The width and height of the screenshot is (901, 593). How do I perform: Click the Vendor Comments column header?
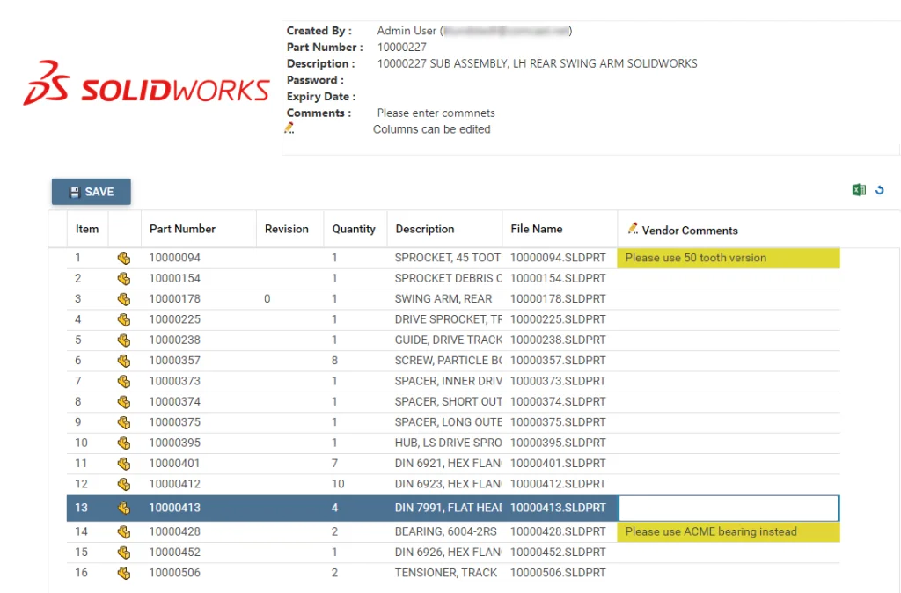click(689, 230)
